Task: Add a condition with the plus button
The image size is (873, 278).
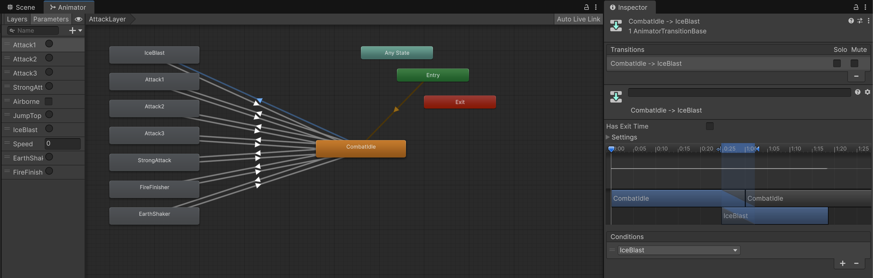Action: point(842,264)
